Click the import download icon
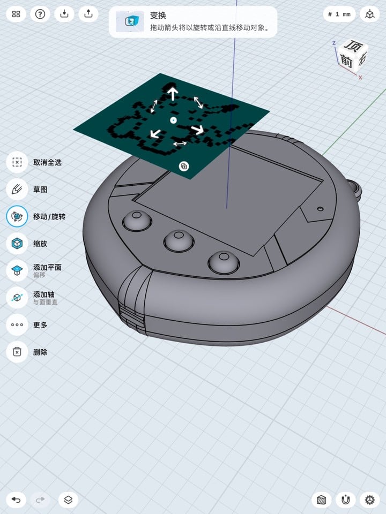Viewport: 386px width, 514px height. click(64, 14)
